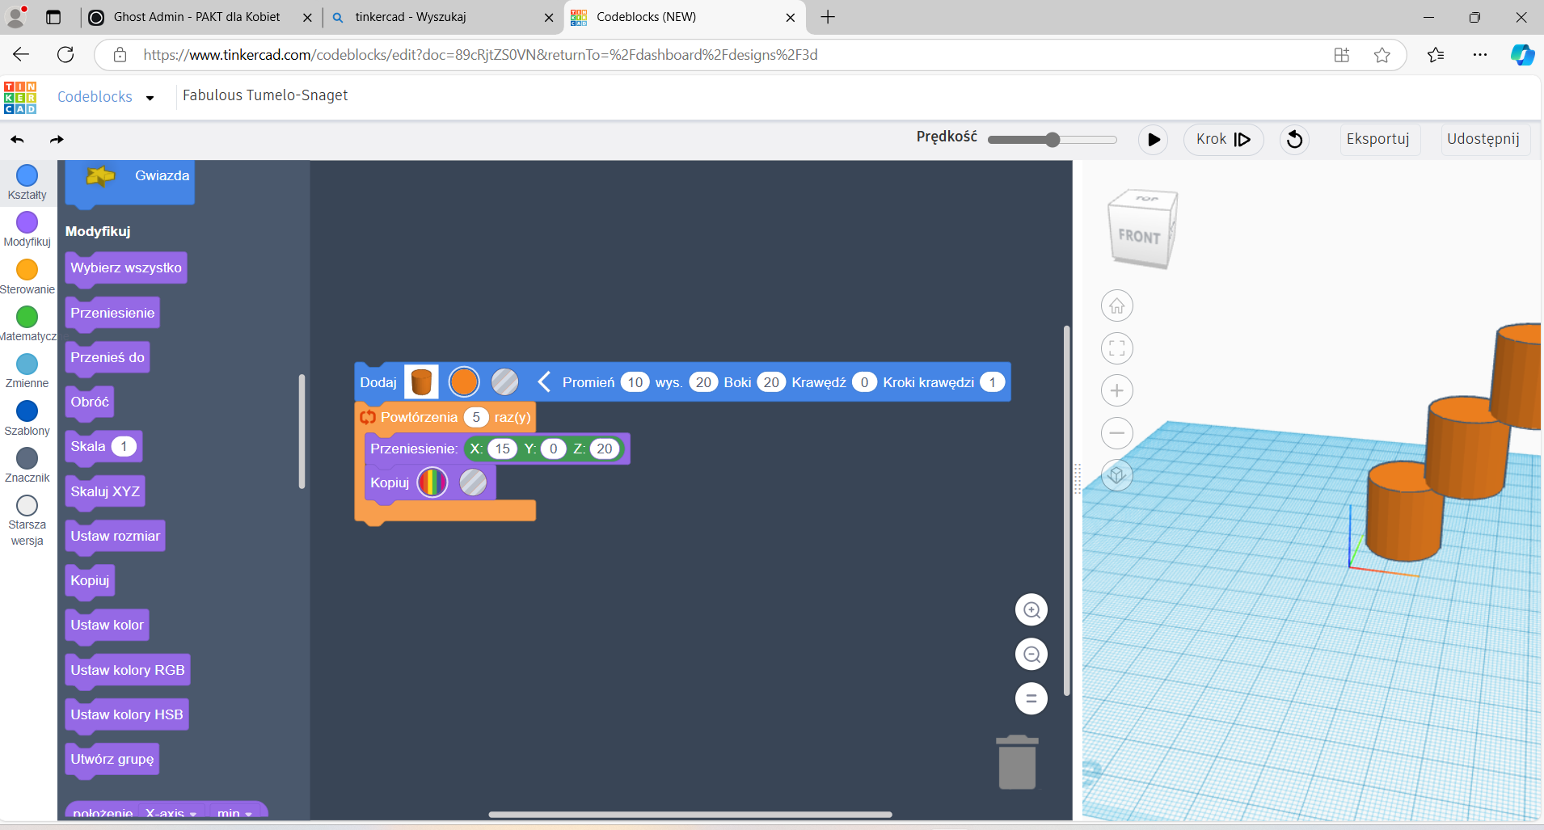
Task: Click the trash bin icon
Action: click(1017, 762)
